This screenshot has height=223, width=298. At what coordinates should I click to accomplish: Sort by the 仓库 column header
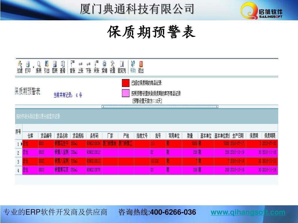point(30,136)
